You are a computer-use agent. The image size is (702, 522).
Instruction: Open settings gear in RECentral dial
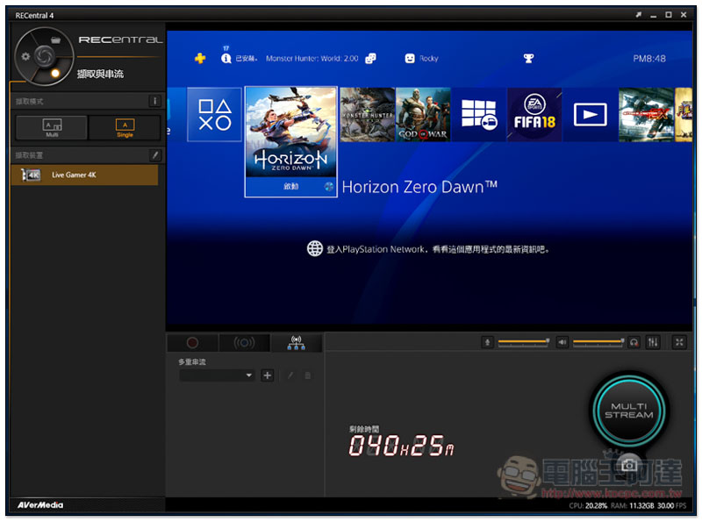tap(25, 56)
